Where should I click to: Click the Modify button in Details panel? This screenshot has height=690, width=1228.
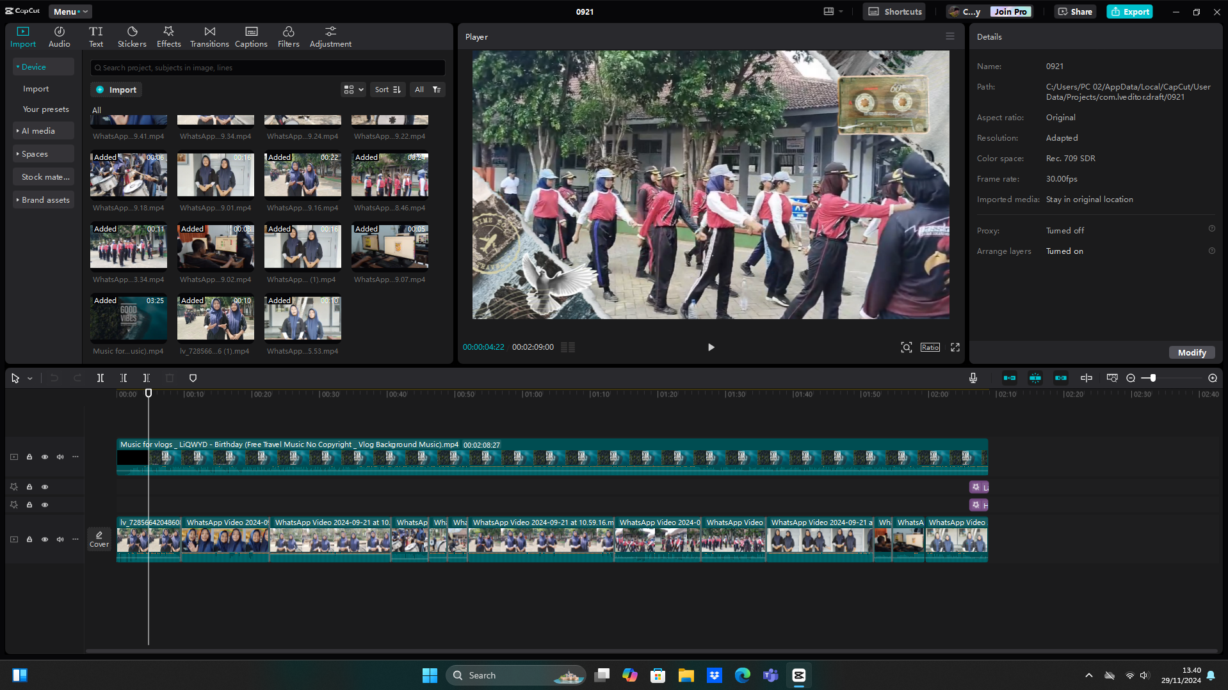point(1191,352)
